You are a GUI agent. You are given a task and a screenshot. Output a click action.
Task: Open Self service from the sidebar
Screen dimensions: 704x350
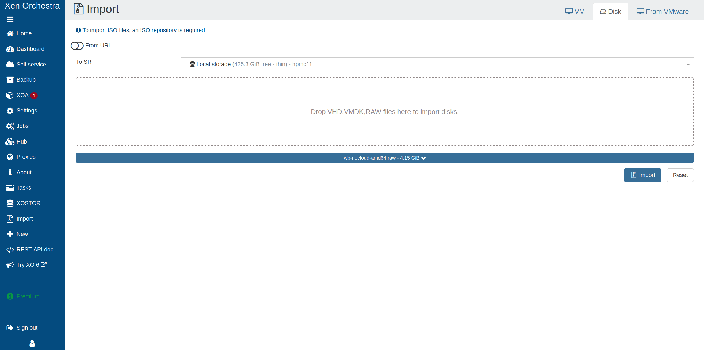click(x=31, y=64)
